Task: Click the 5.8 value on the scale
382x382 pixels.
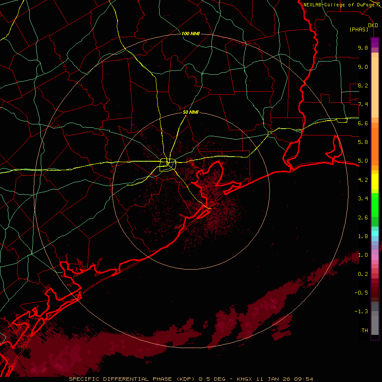Action: (x=363, y=142)
